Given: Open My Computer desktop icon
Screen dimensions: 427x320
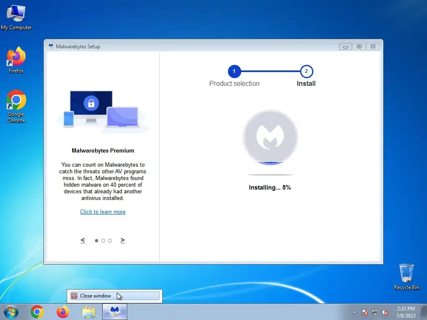Looking at the screenshot, I should coord(16,17).
